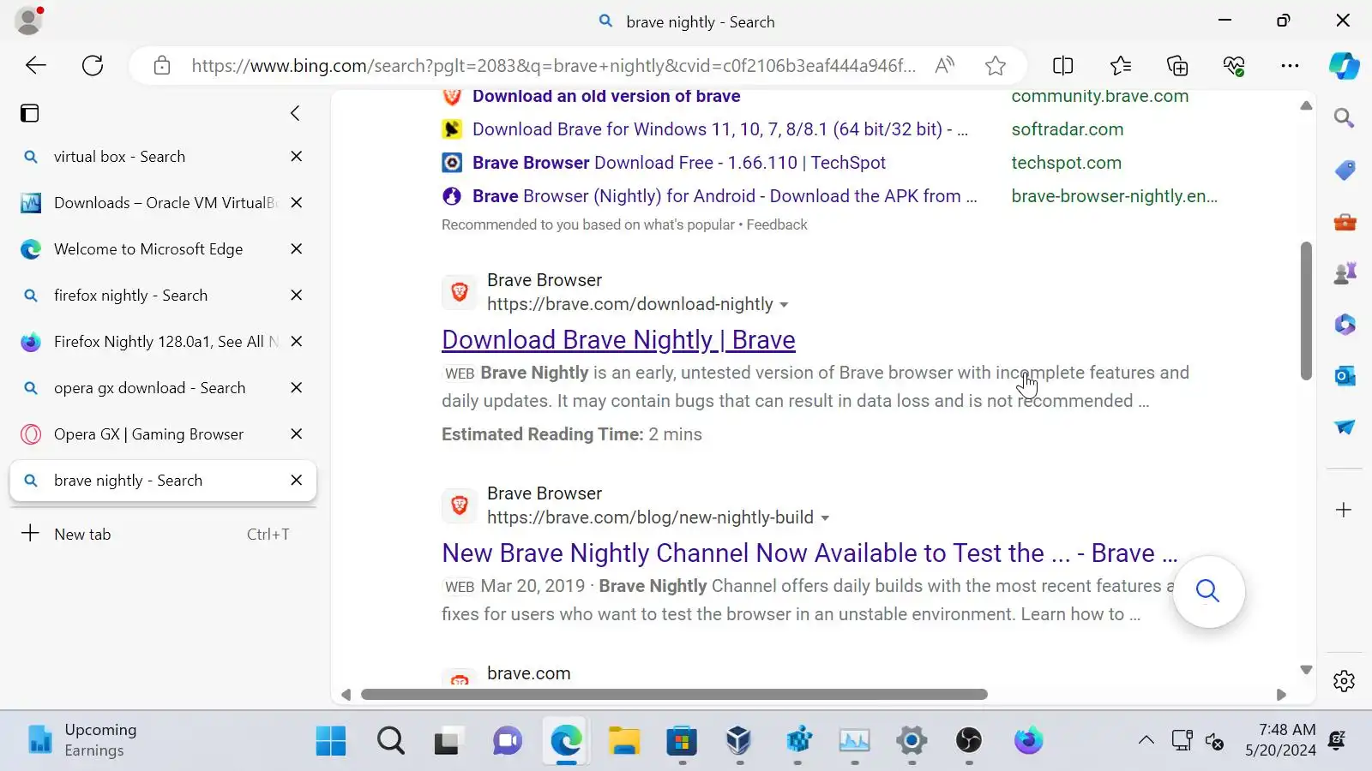Click the horizontal scrollbar right arrow
The width and height of the screenshot is (1372, 771).
tap(1281, 695)
